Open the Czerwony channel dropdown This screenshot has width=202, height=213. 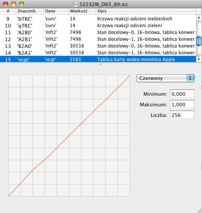coord(165,78)
